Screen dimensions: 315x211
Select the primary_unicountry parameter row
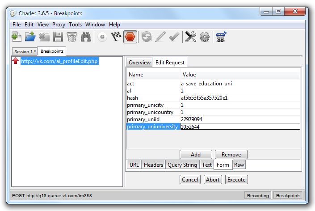coord(213,112)
